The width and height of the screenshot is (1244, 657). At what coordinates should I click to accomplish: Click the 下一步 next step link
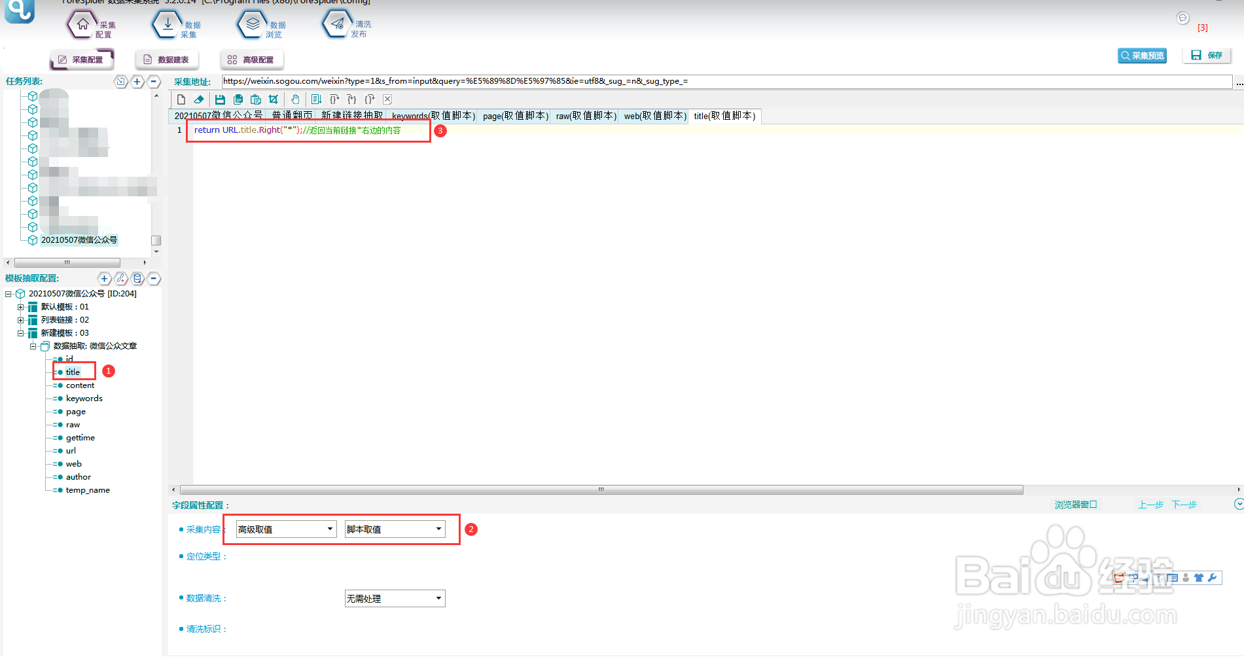(x=1184, y=505)
